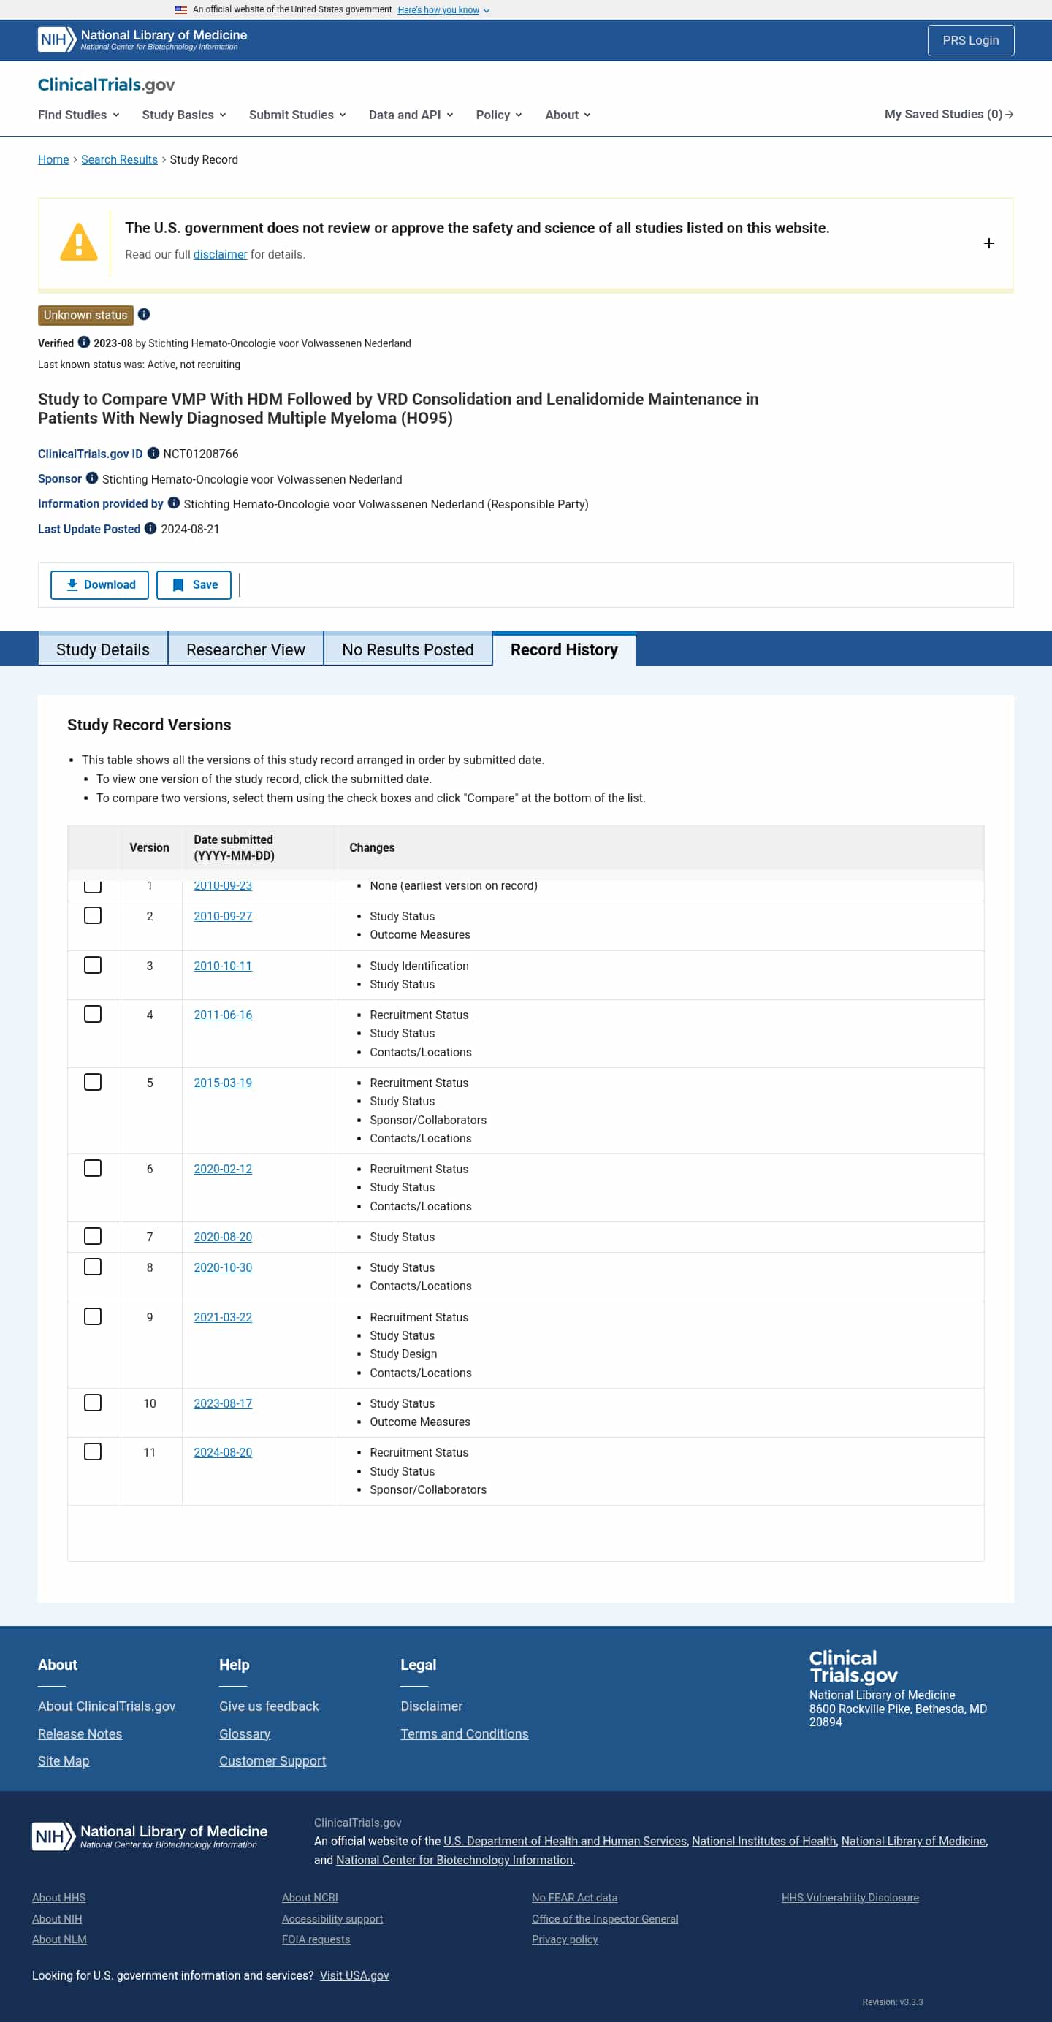The image size is (1052, 2022).
Task: Click the footer NIH National Library logo
Action: [x=149, y=1836]
